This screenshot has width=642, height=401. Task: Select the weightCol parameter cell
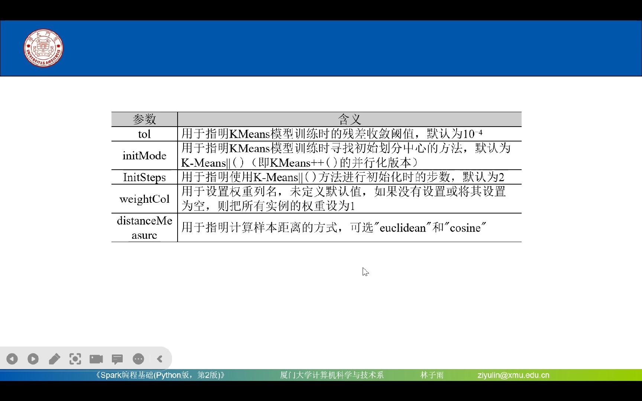[x=144, y=199]
